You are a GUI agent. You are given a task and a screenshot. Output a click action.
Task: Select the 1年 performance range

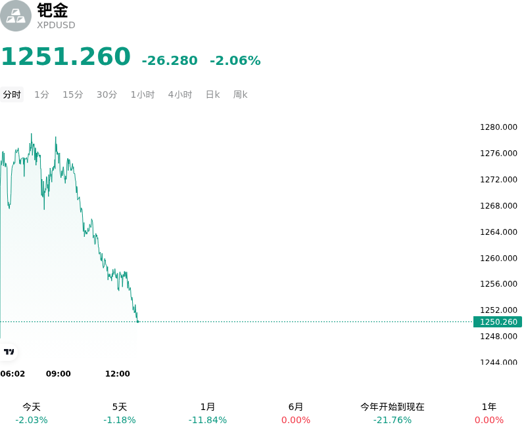point(489,413)
